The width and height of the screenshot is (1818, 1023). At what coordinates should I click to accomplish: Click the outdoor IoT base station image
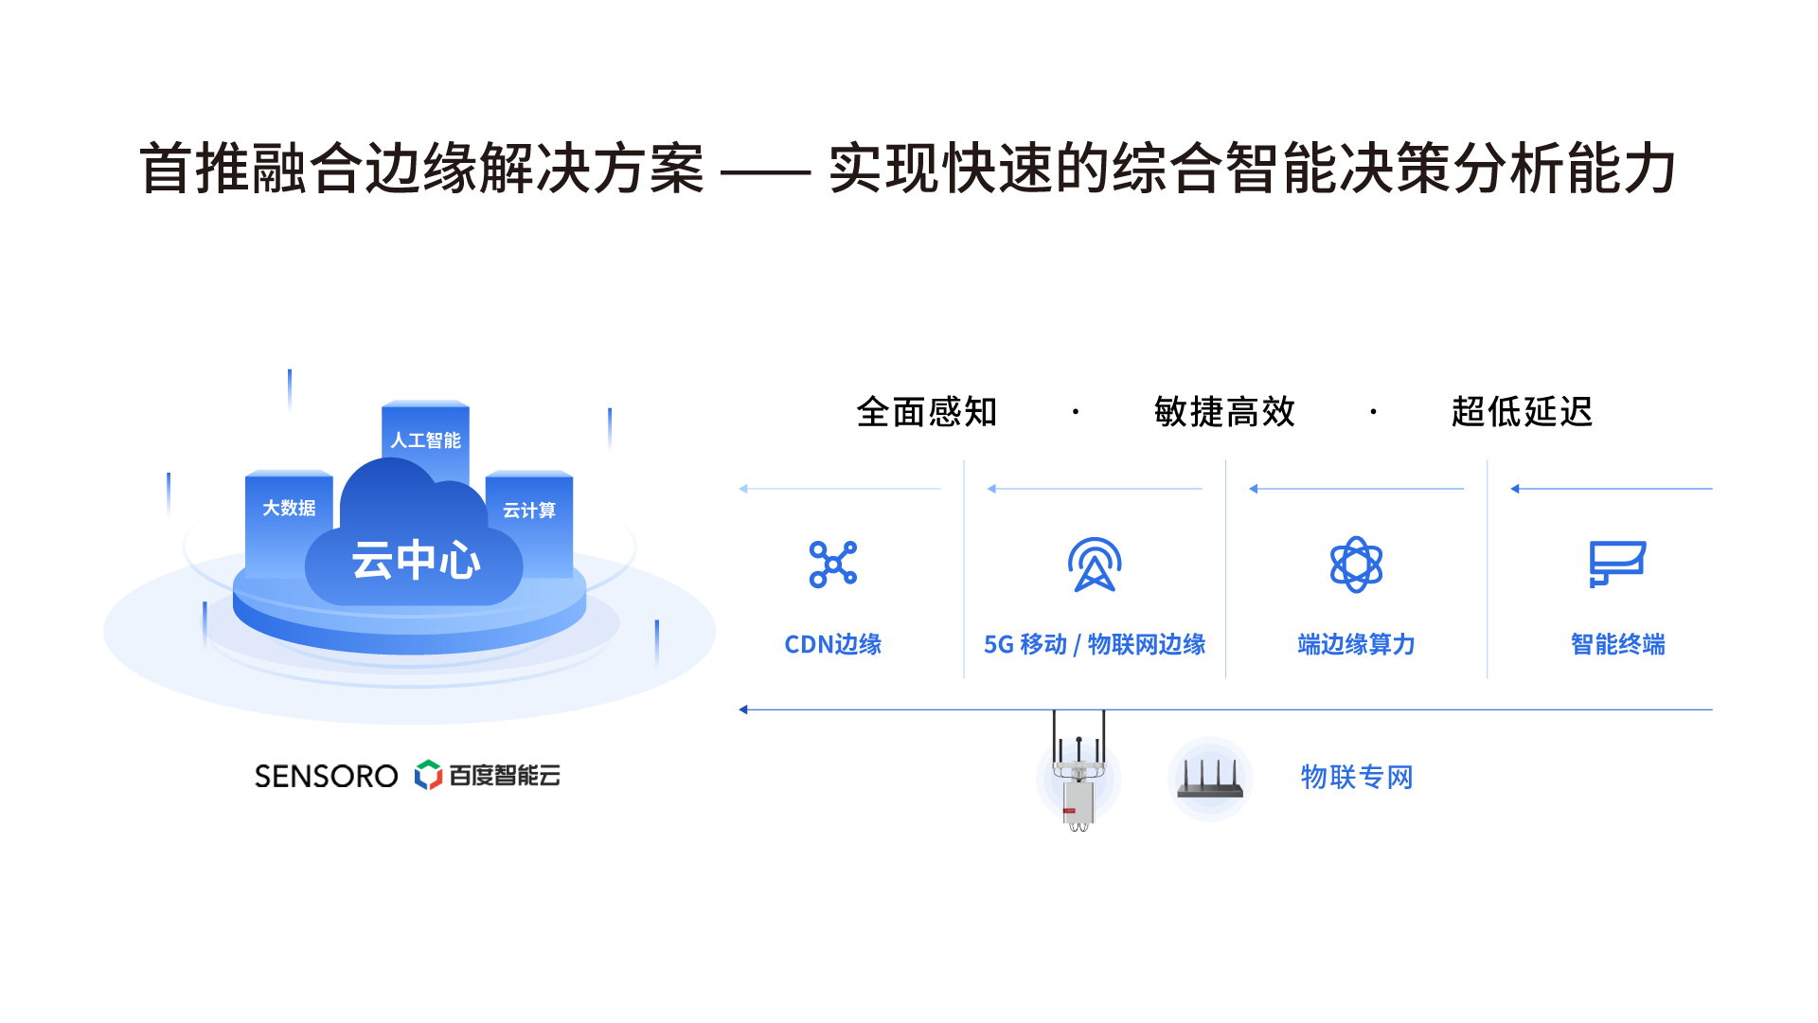coord(1078,772)
